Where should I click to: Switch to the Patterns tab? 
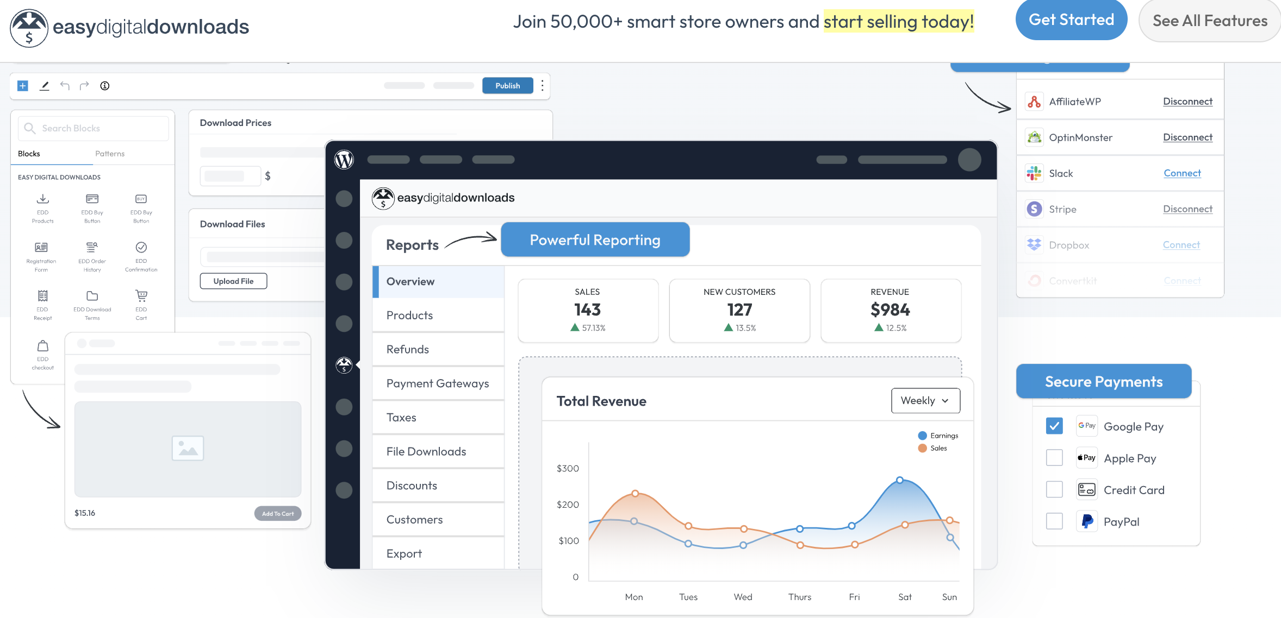pos(110,154)
